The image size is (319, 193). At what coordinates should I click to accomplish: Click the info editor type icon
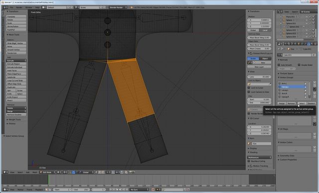[x=5, y=7]
